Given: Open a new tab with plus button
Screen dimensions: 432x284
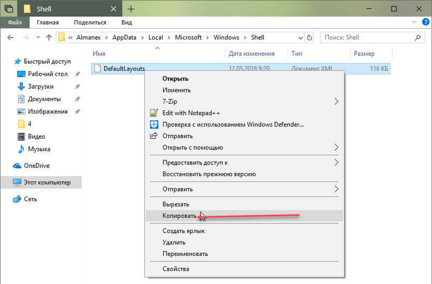Looking at the screenshot, I should tap(131, 9).
